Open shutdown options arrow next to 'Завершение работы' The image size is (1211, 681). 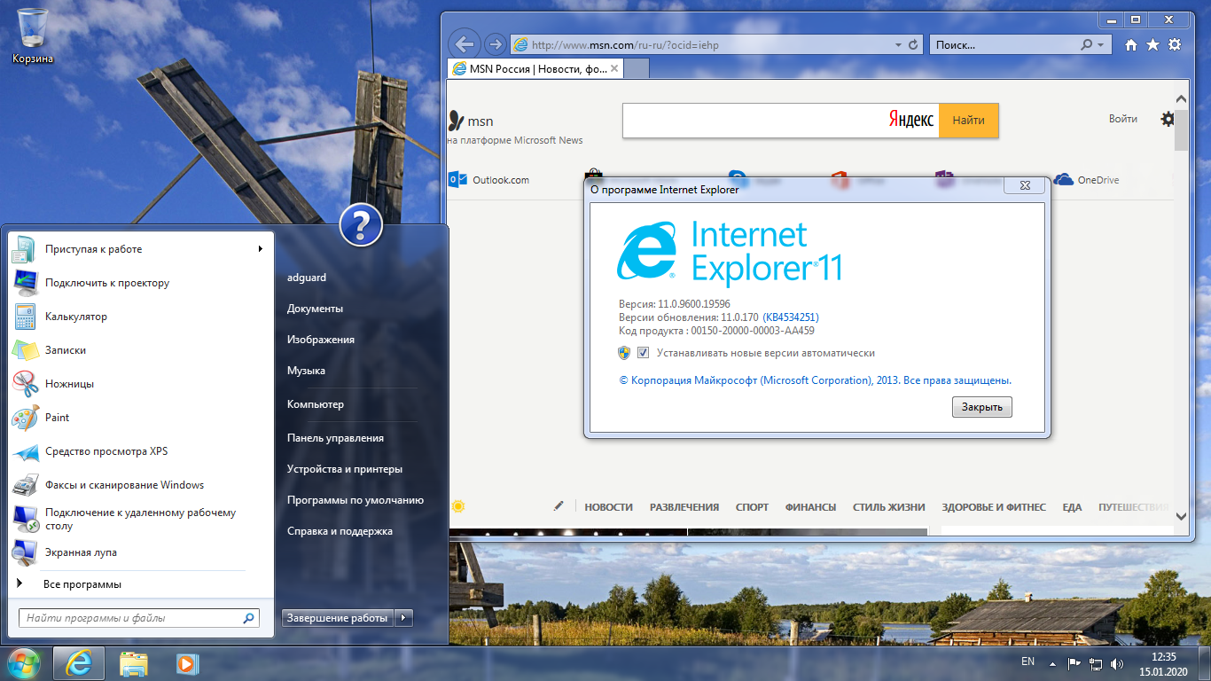[x=403, y=618]
